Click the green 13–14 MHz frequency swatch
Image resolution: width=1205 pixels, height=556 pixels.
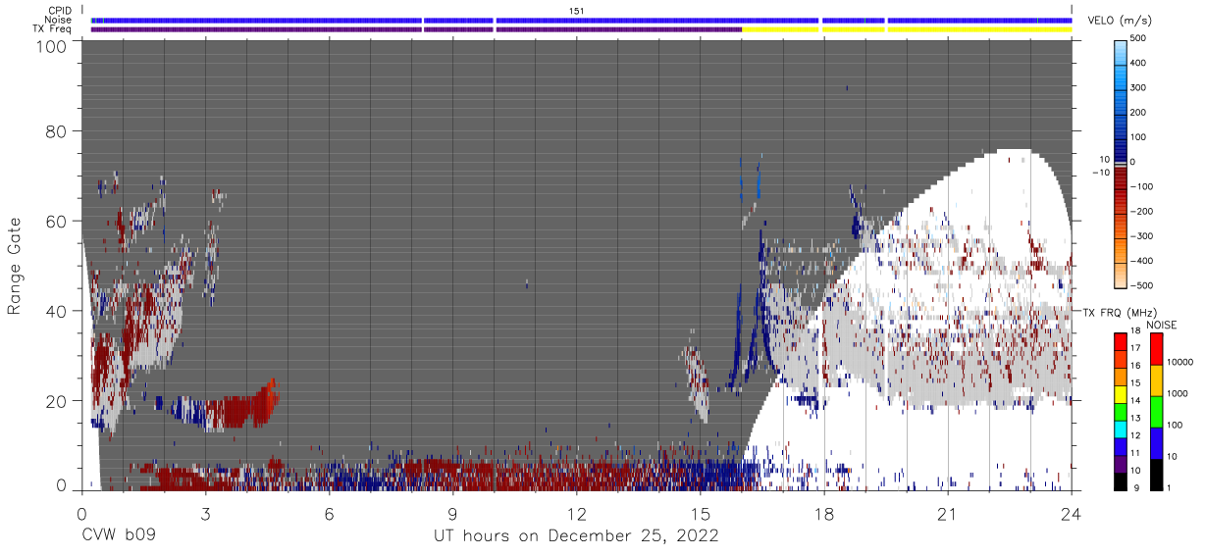pos(1121,411)
